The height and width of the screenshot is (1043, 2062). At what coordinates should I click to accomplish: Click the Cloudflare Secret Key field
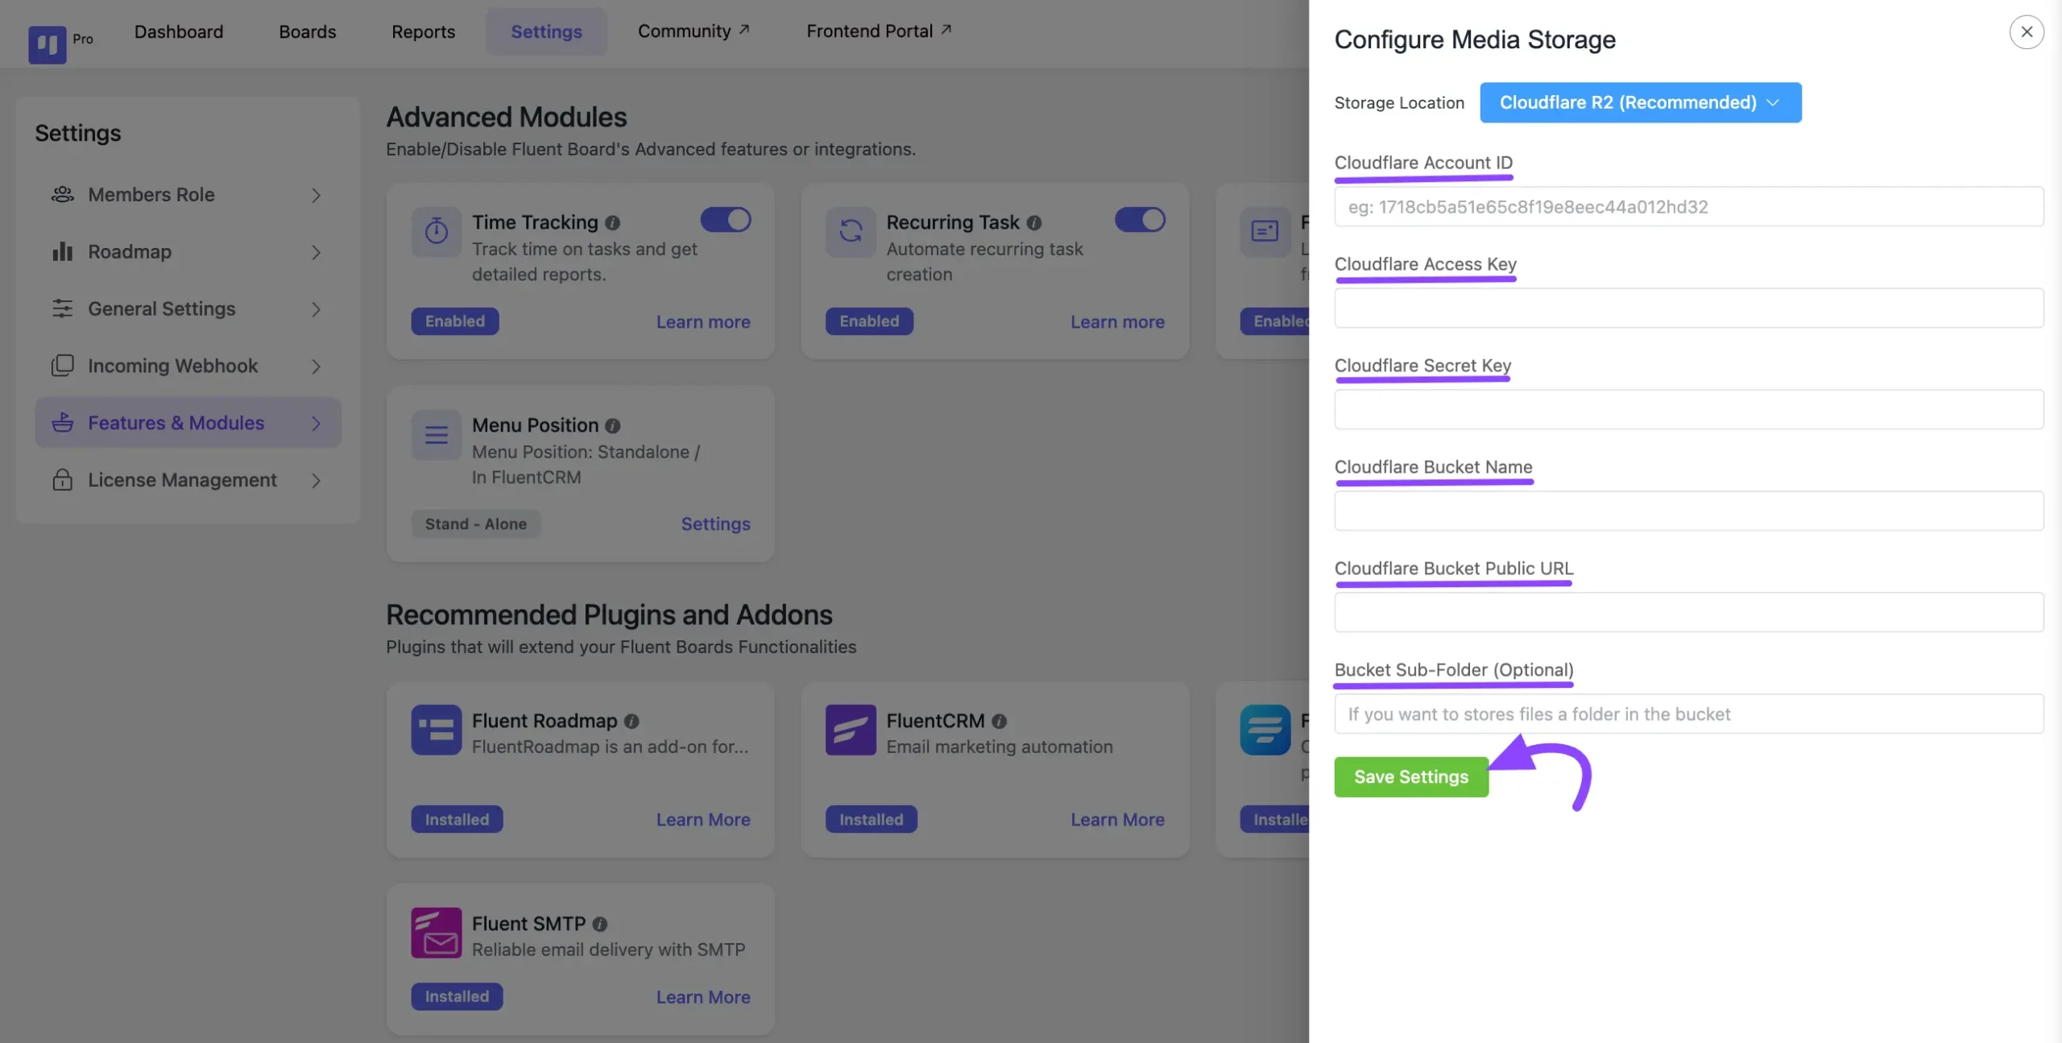(1689, 409)
